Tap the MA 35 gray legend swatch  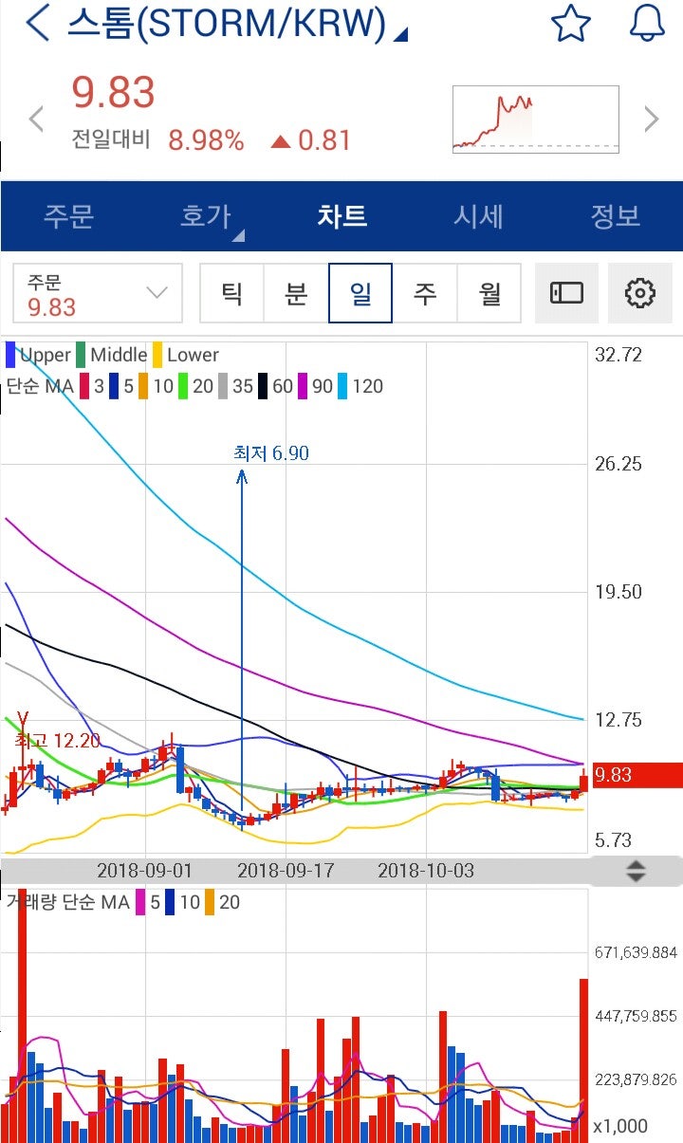(x=223, y=386)
